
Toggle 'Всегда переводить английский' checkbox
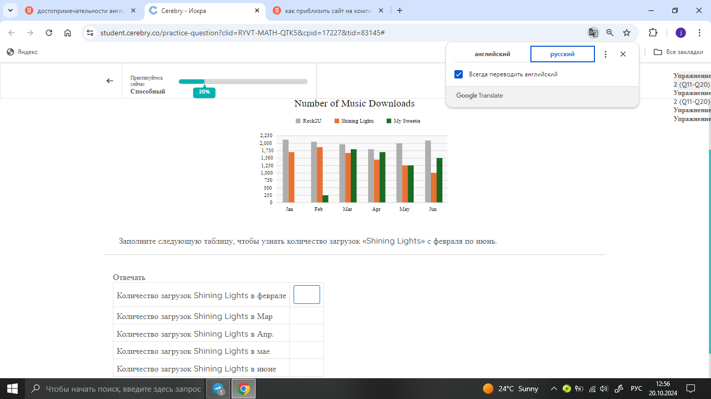(x=459, y=74)
